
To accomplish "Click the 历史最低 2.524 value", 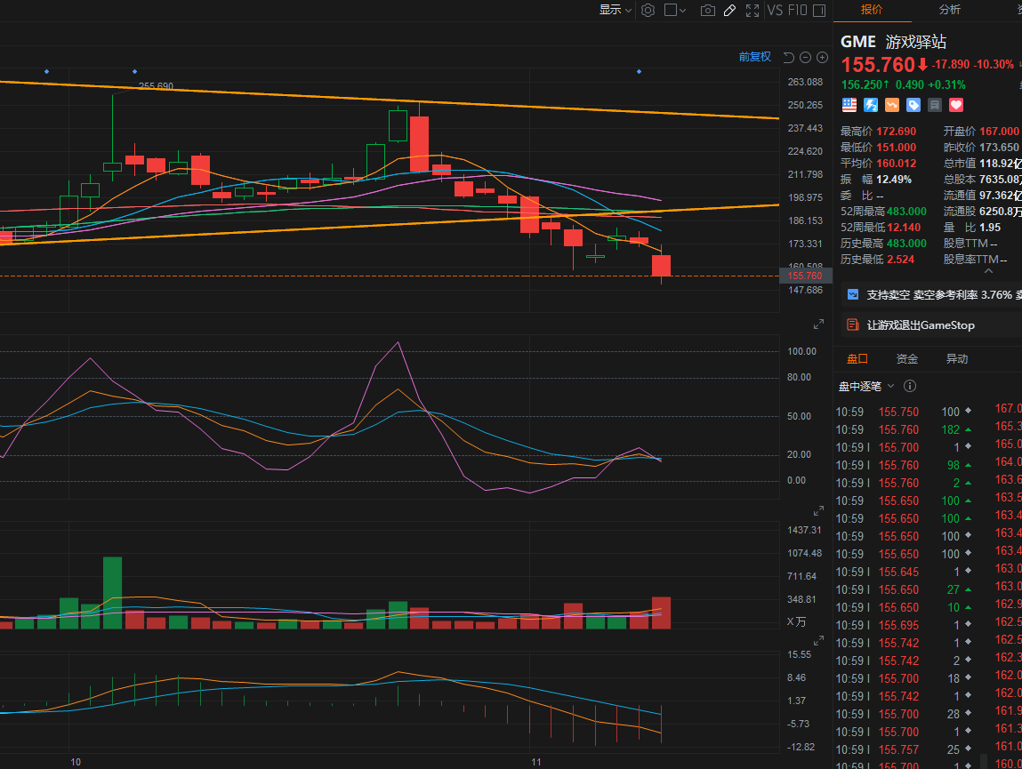I will tap(900, 260).
